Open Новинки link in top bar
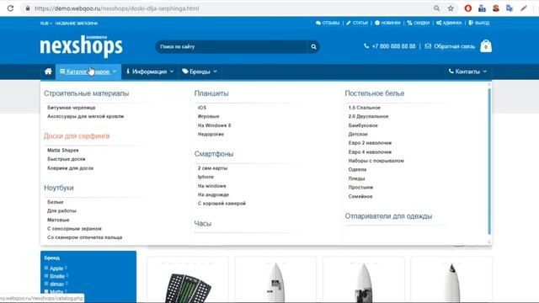 [x=387, y=23]
